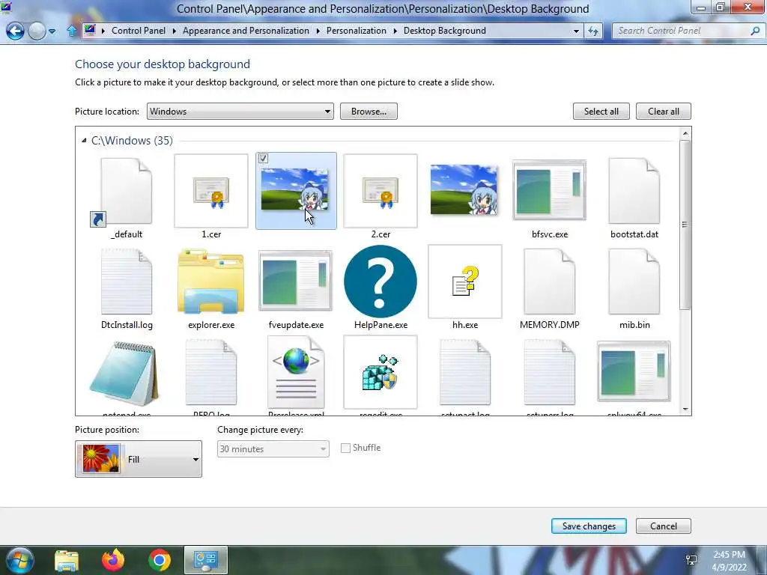Click the Select all button
The height and width of the screenshot is (575, 767).
[x=601, y=112]
